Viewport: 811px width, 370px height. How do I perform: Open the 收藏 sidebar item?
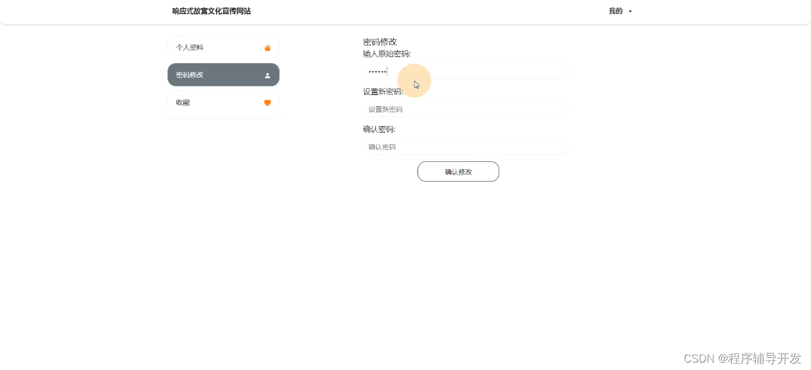click(x=223, y=102)
